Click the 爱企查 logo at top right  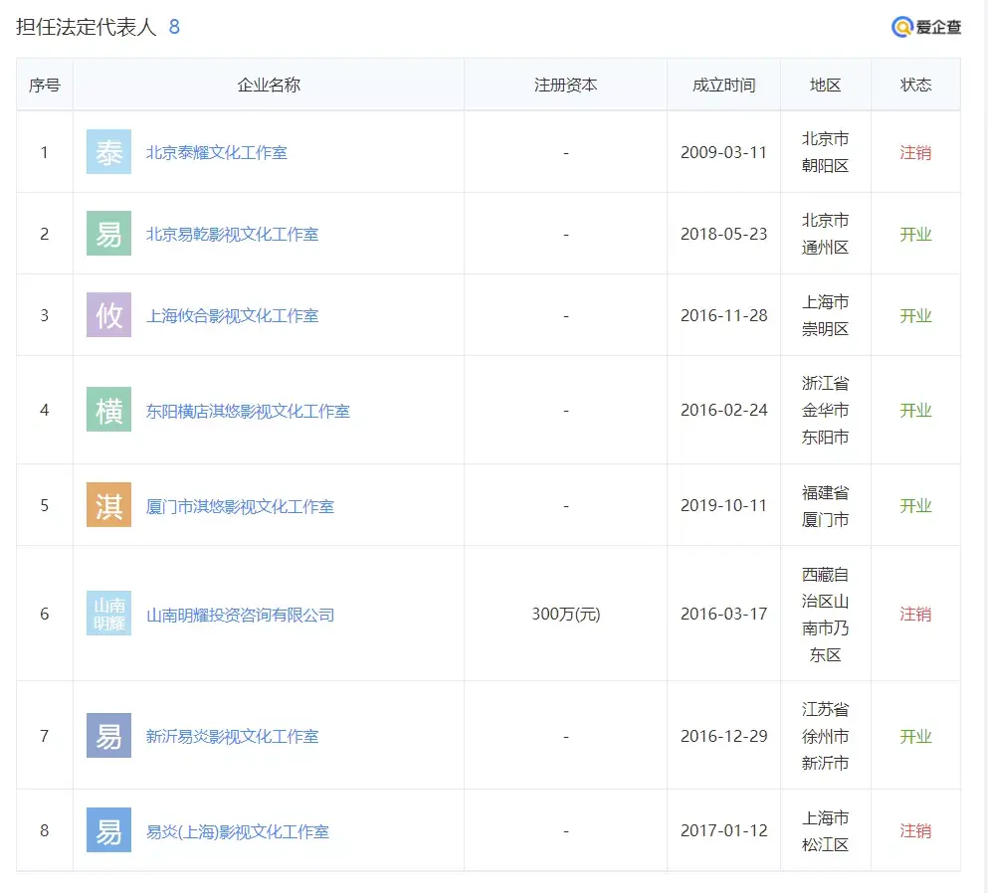[926, 27]
